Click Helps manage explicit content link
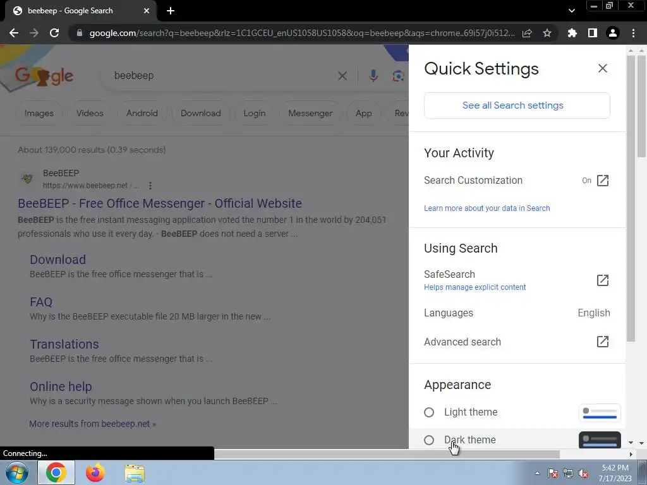Screen dimensions: 647x485 pos(475,287)
